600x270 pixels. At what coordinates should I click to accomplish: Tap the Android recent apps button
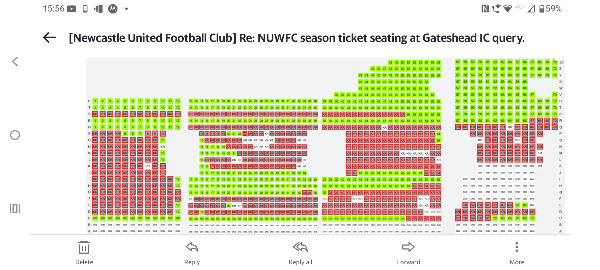click(15, 208)
